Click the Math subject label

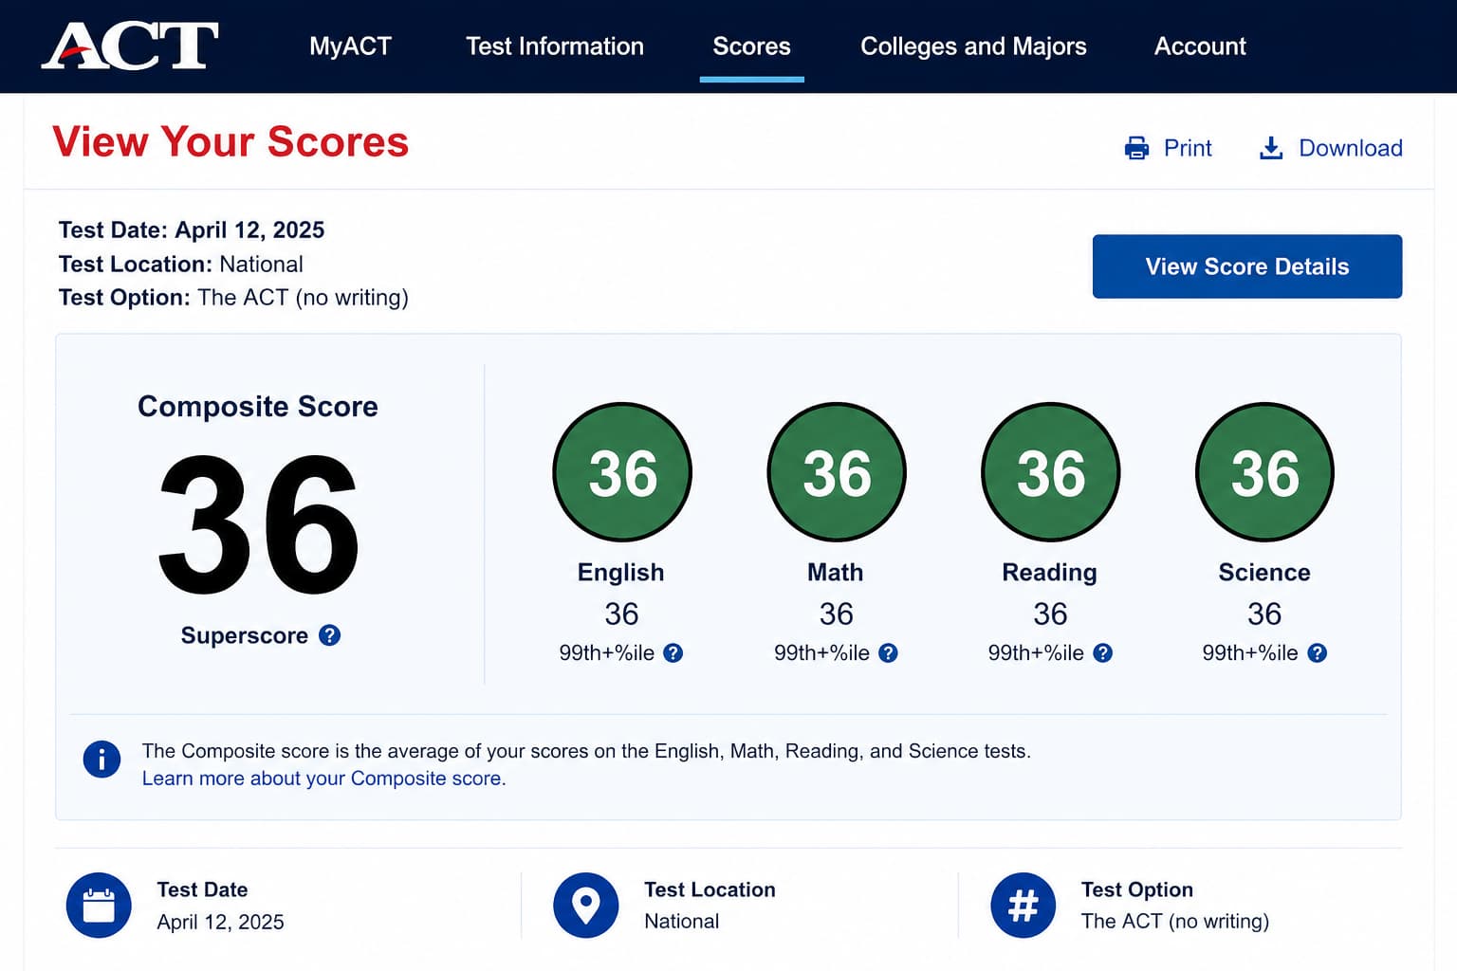(836, 573)
